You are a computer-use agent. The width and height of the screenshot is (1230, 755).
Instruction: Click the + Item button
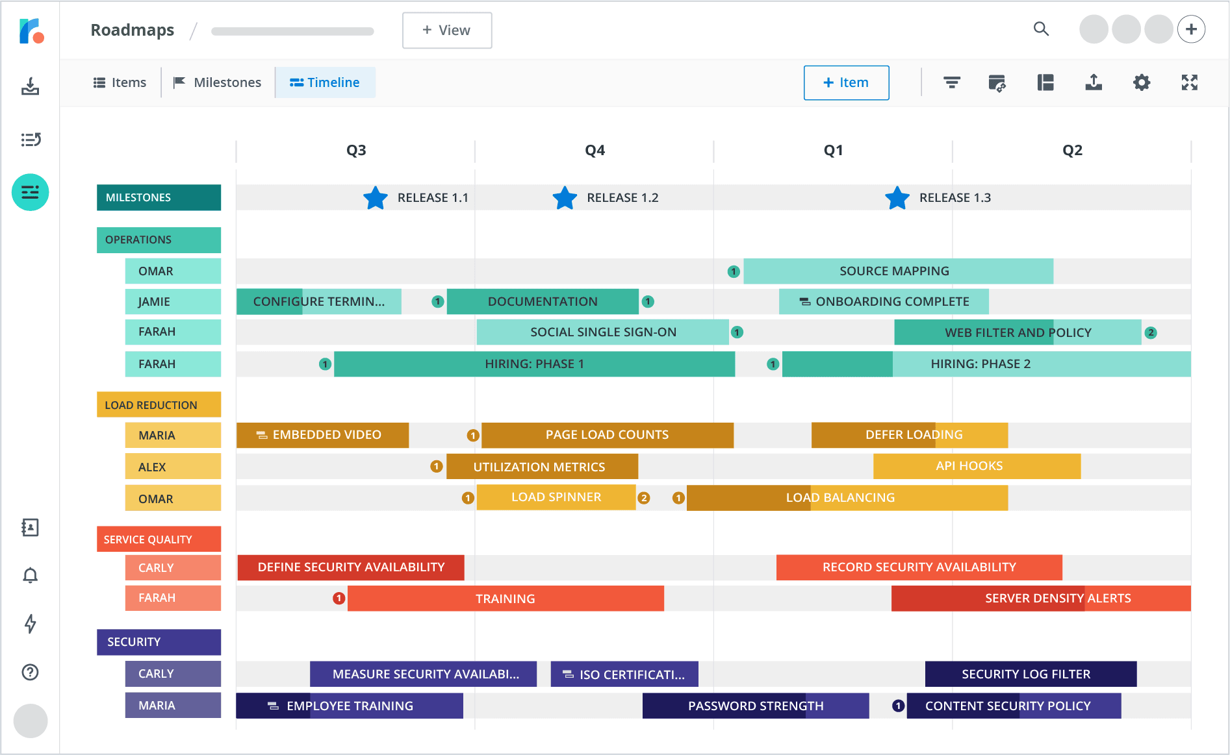click(x=846, y=82)
